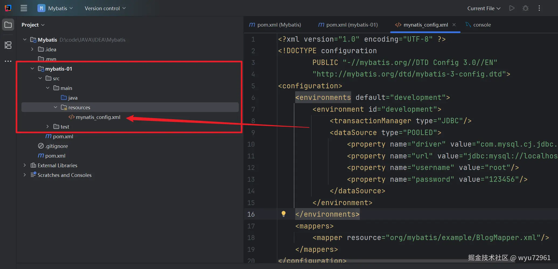Click line number 16 in the gutter

tap(251, 214)
